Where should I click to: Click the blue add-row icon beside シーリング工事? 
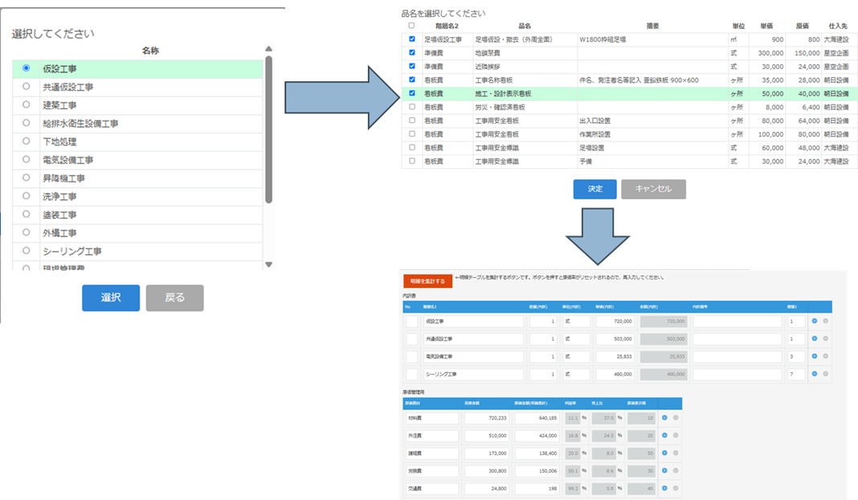(814, 374)
